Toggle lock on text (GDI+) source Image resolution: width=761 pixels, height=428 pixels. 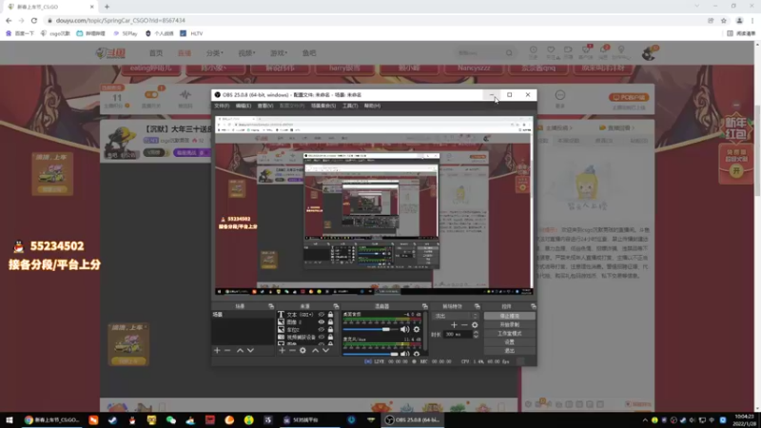click(330, 315)
